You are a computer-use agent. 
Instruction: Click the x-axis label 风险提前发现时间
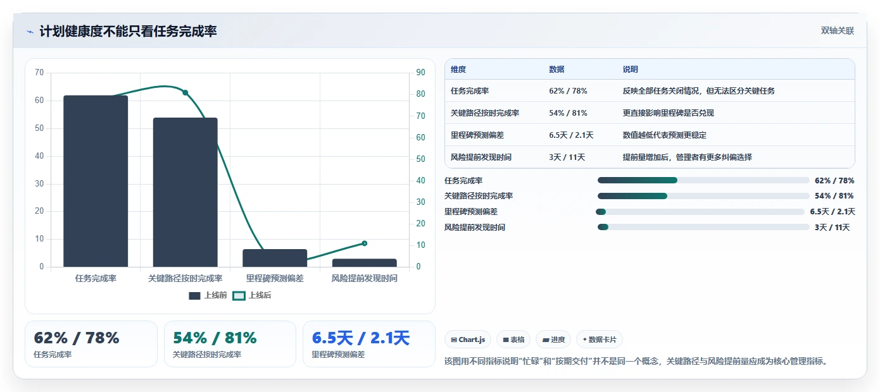[365, 278]
